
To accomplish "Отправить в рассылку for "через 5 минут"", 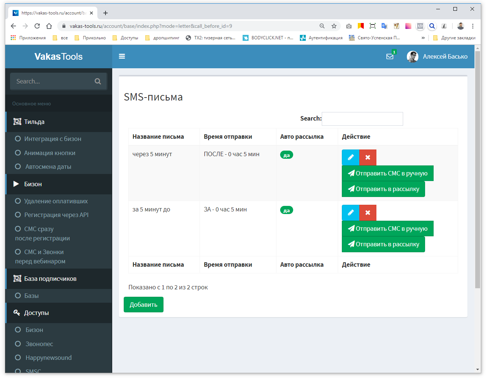I will click(383, 189).
